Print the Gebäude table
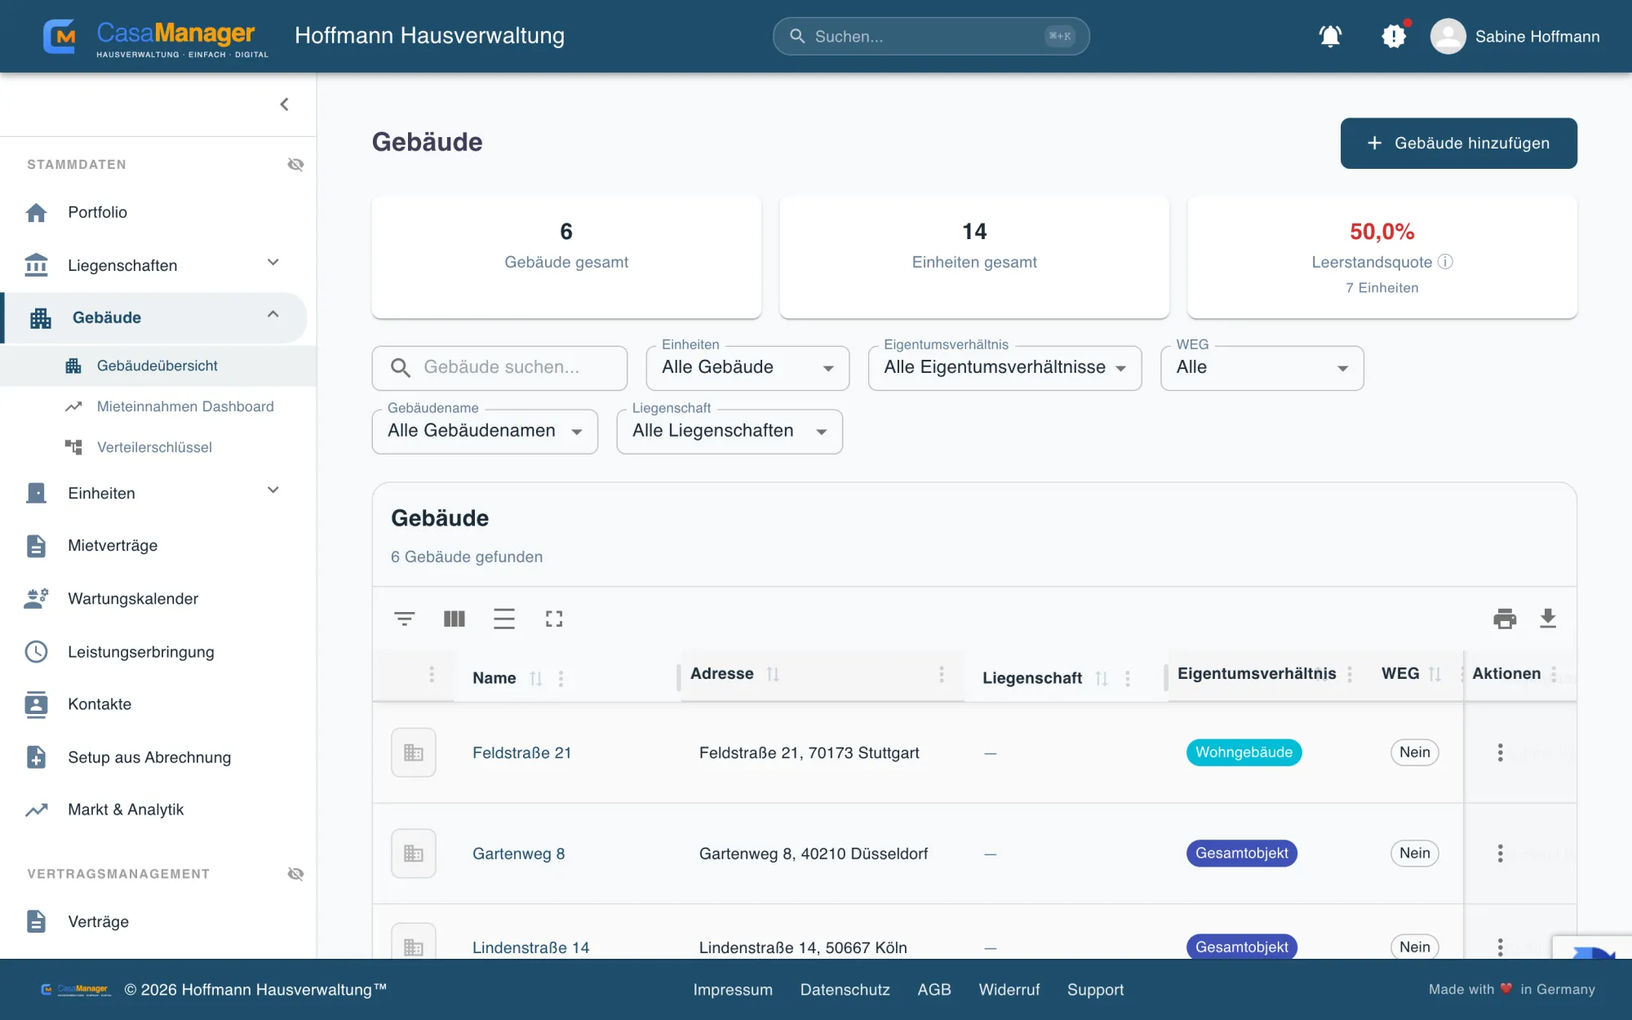The image size is (1632, 1020). point(1505,619)
